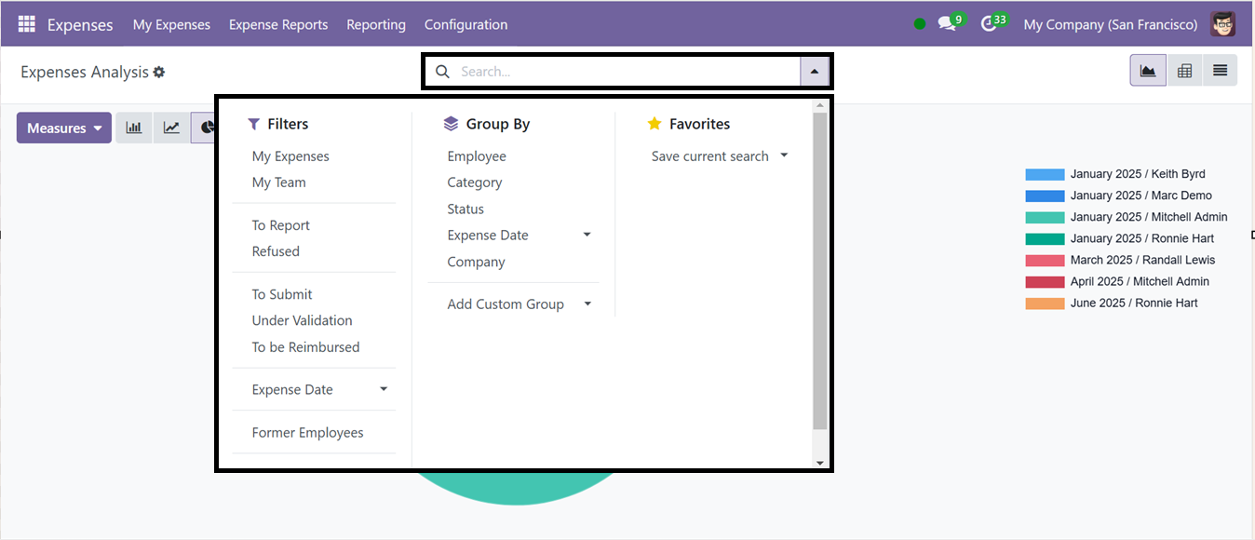Expand the Measures dropdown
1255x540 pixels.
[x=64, y=128]
